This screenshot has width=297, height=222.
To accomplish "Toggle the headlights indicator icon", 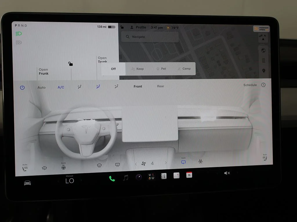I will (x=19, y=34).
